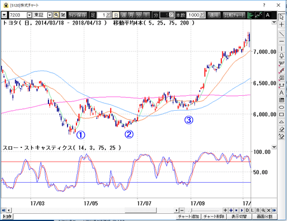Select the Fibonacci retracement tool
Viewport: 287px width, 221px height.
pyautogui.click(x=282, y=78)
